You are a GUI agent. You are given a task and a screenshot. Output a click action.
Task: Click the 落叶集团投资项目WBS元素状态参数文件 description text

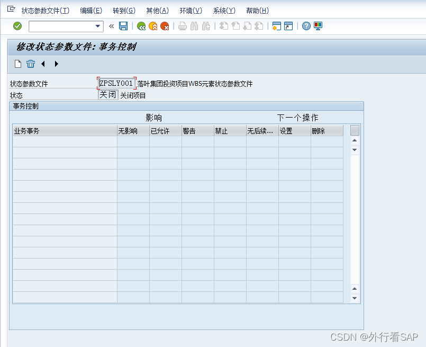point(195,84)
